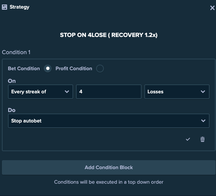This screenshot has width=216, height=196.
Task: Click the streak count field showing 4
Action: [109, 92]
